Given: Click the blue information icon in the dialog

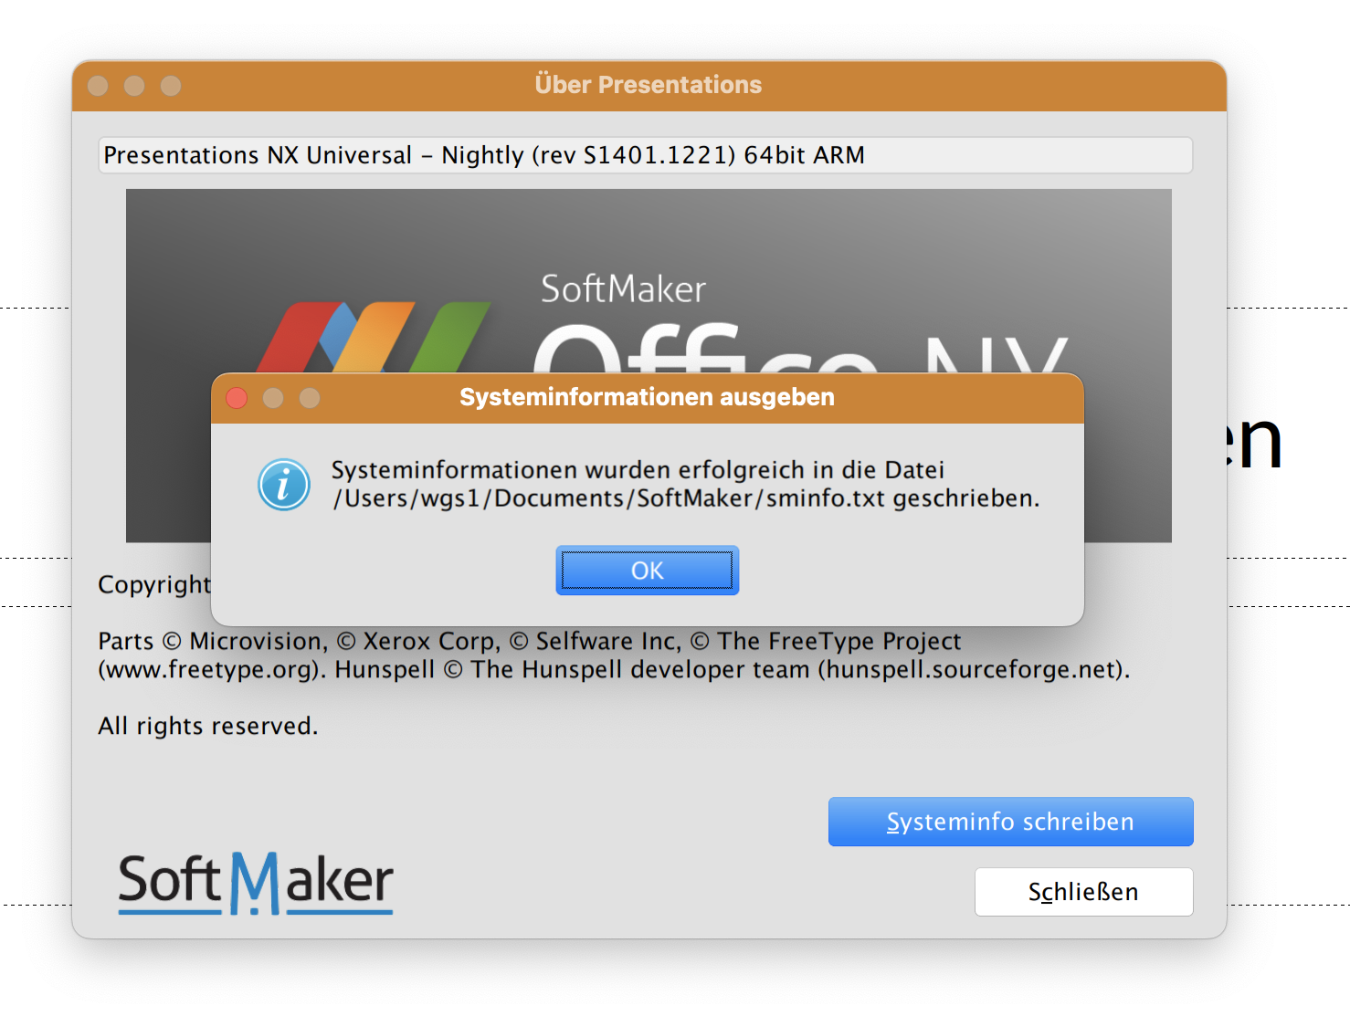Looking at the screenshot, I should point(284,484).
